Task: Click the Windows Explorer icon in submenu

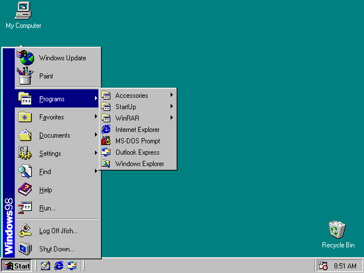Action: [106, 163]
